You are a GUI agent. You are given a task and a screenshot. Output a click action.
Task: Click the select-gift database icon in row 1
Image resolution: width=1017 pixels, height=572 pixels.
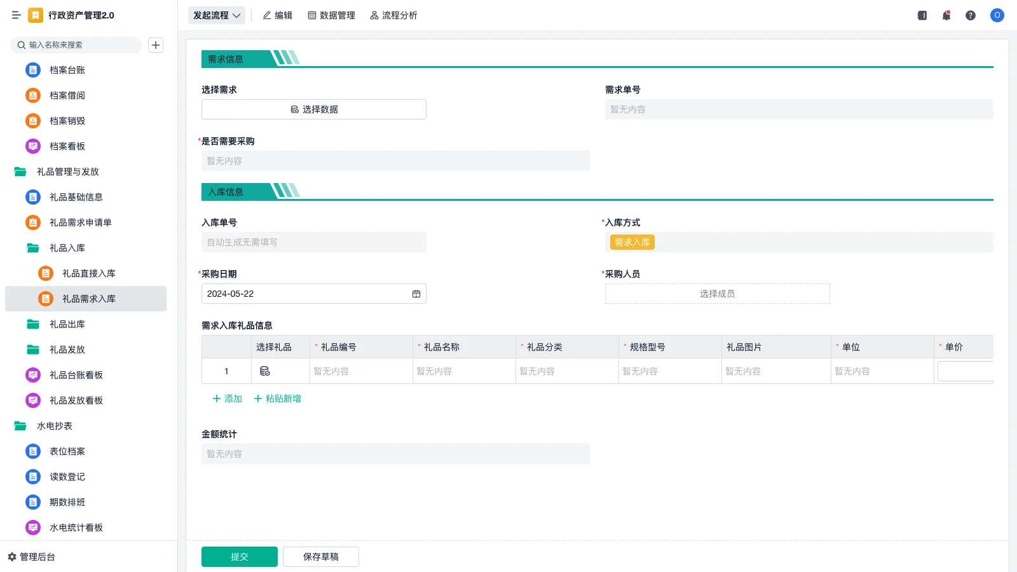coord(265,371)
